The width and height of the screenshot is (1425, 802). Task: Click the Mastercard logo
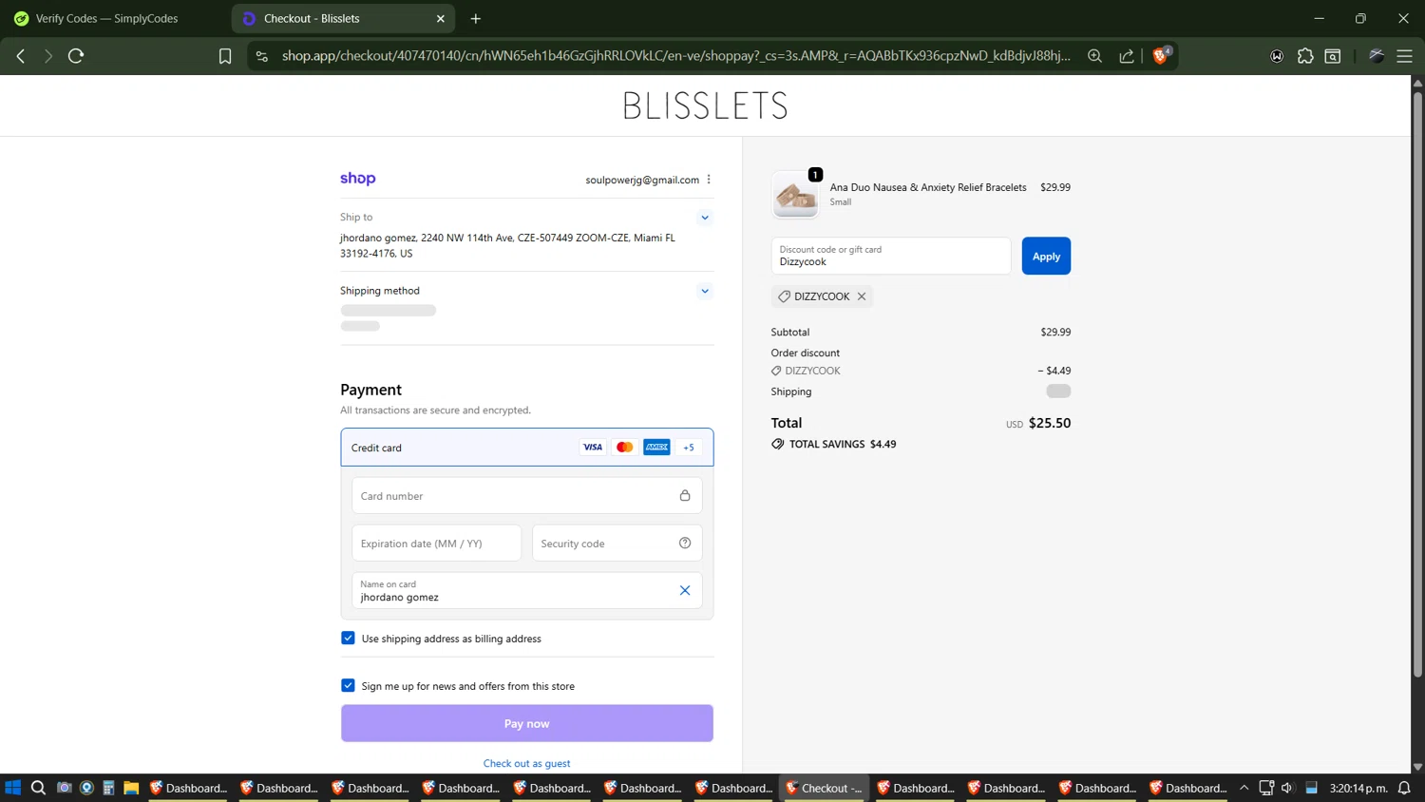(x=624, y=447)
